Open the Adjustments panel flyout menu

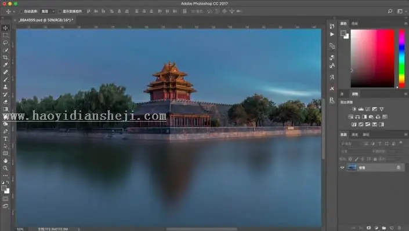[406, 94]
